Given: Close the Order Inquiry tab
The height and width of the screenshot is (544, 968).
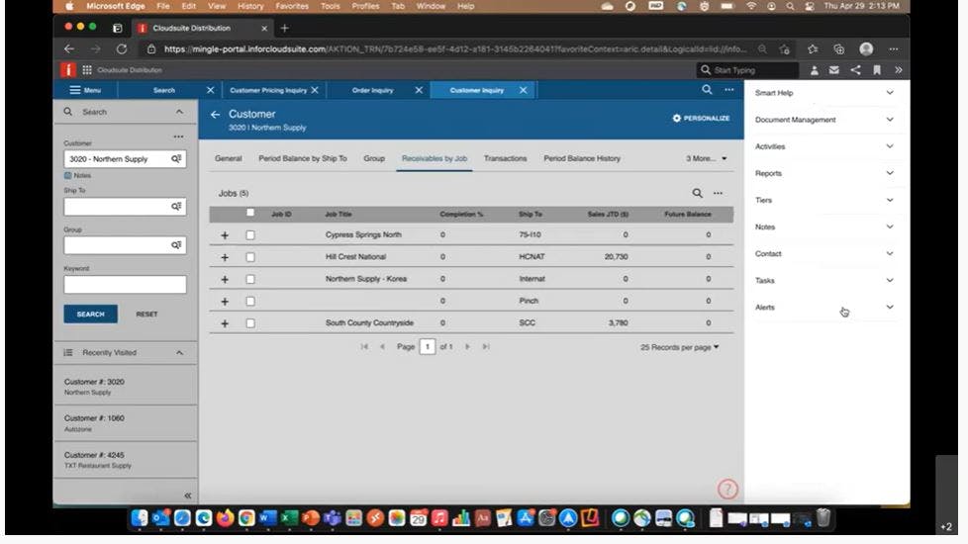Looking at the screenshot, I should click(419, 90).
